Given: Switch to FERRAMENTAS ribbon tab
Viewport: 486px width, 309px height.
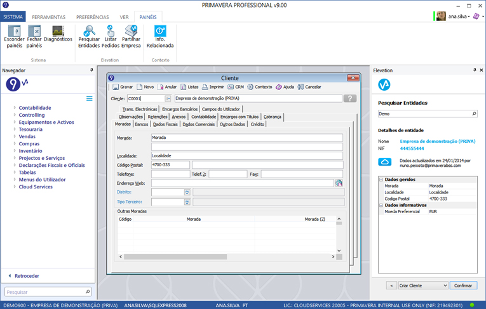Looking at the screenshot, I should pyautogui.click(x=49, y=17).
